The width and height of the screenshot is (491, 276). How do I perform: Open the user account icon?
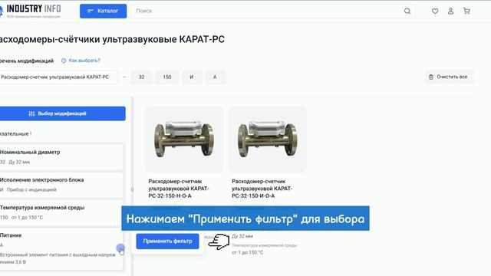pyautogui.click(x=450, y=11)
